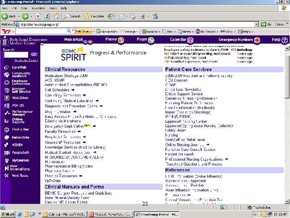
Task: Open the Favorites menu
Action: 38,8
